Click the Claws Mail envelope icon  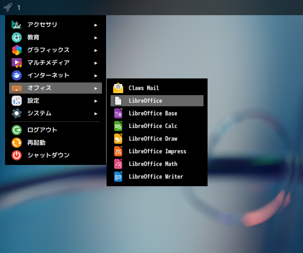[118, 88]
